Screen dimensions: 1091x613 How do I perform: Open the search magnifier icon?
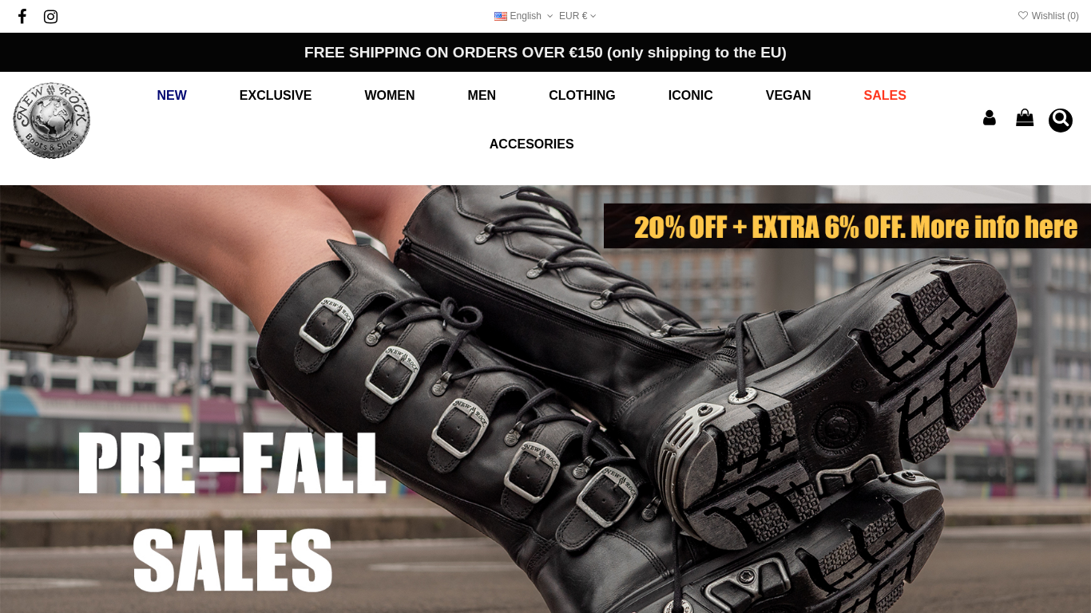pyautogui.click(x=1061, y=121)
